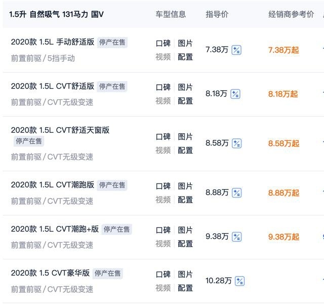Open price calculator icon beside 9.38万
This screenshot has width=324, height=307.
click(x=236, y=237)
